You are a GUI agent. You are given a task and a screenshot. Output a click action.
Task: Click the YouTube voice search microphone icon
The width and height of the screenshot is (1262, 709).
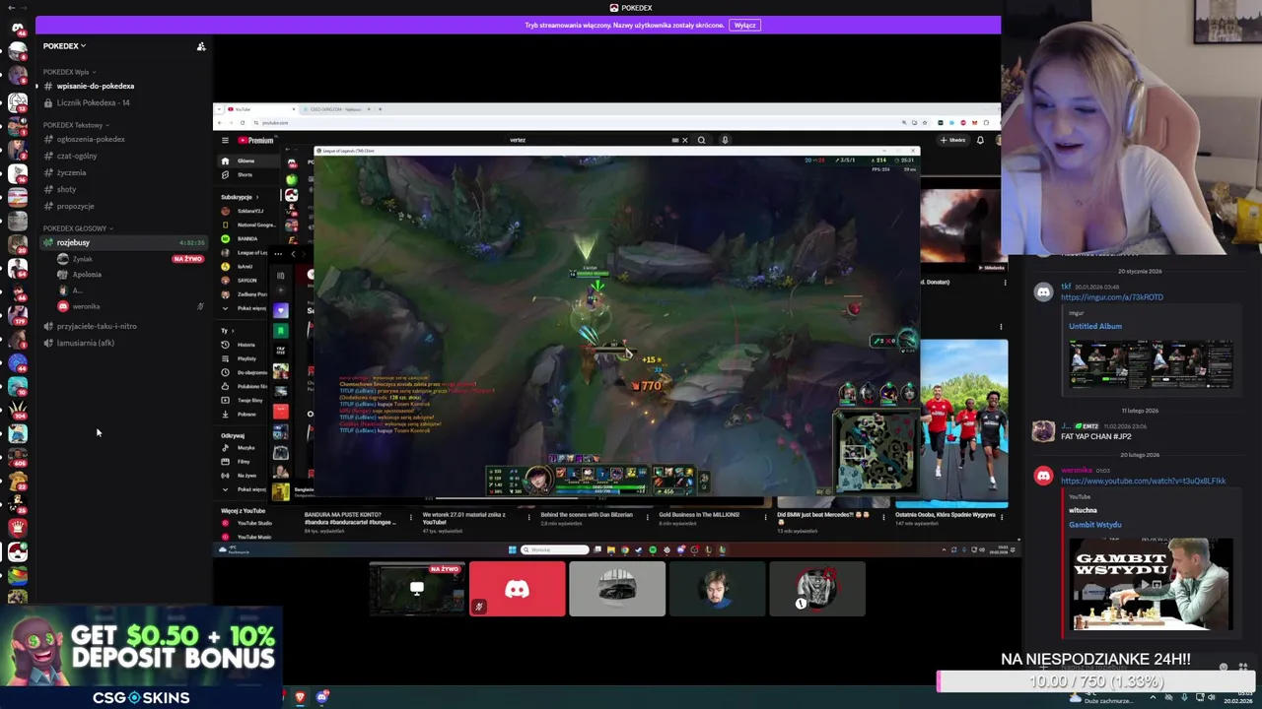(x=725, y=141)
